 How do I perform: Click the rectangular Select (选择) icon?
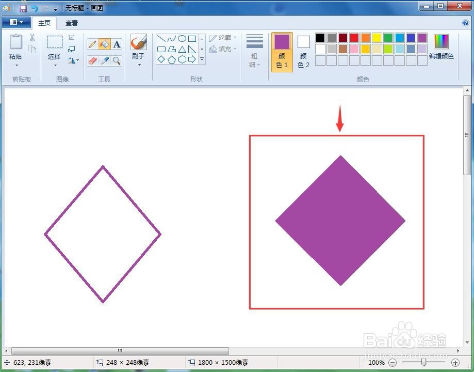pyautogui.click(x=55, y=42)
